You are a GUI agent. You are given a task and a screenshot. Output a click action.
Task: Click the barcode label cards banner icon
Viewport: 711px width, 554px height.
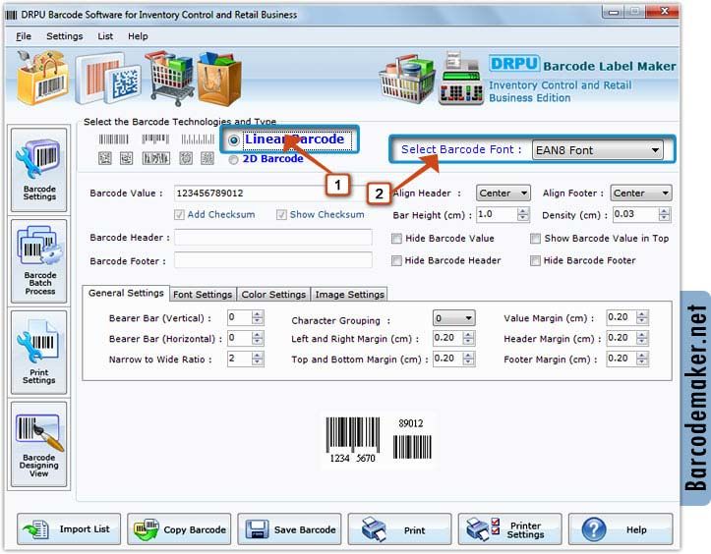tap(108, 79)
